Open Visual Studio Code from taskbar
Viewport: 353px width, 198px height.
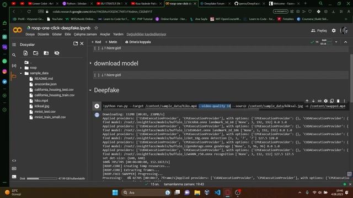[217, 193]
